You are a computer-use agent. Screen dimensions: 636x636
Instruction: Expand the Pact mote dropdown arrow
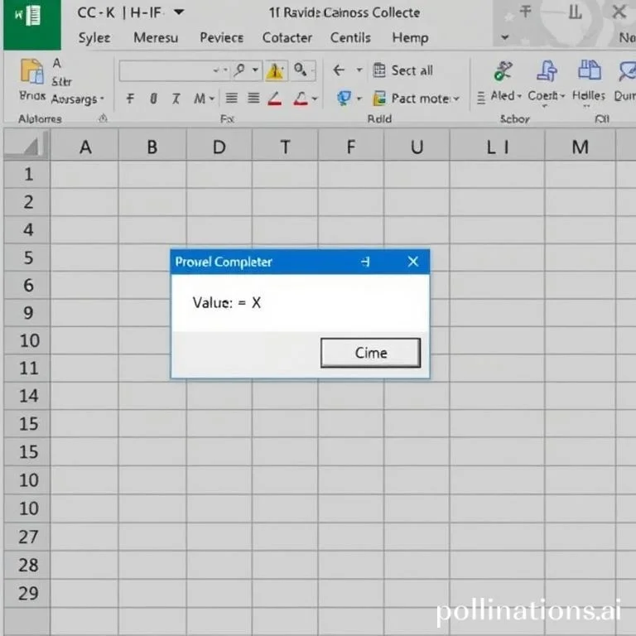455,99
